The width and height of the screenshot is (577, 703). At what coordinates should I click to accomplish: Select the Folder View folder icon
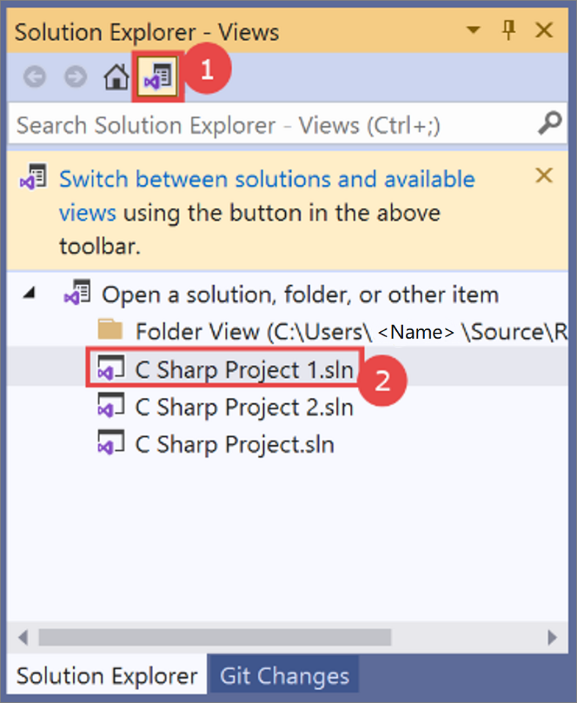[x=110, y=330]
